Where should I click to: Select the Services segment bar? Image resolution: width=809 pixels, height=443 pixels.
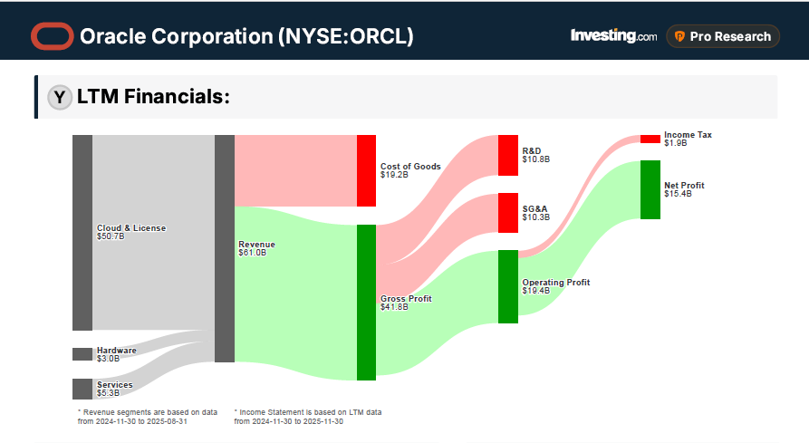82,389
